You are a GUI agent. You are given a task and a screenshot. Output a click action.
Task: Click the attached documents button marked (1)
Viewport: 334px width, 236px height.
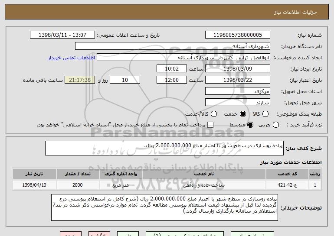185,234
